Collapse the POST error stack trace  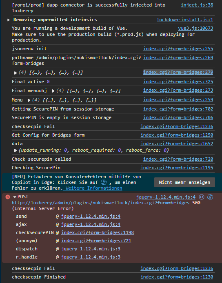(x=15, y=197)
